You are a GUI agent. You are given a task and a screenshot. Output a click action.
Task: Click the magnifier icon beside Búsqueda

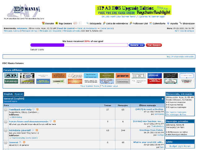click(x=88, y=23)
